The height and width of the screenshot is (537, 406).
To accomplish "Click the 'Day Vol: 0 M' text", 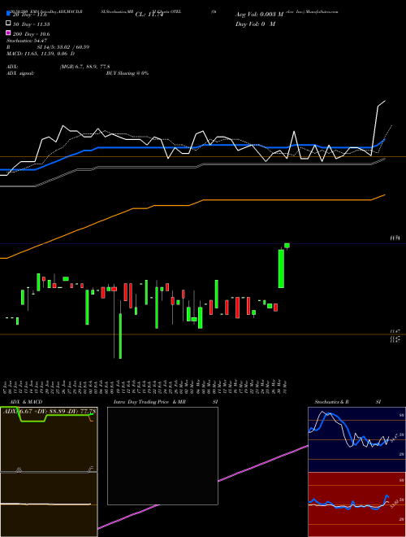I will (255, 24).
